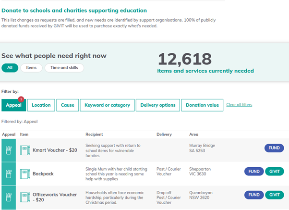
Task: Click 'items and services currently needed' text
Action: click(205, 71)
